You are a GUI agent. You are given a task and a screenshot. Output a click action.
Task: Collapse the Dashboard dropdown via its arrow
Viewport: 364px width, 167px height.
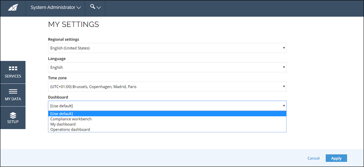pyautogui.click(x=284, y=106)
